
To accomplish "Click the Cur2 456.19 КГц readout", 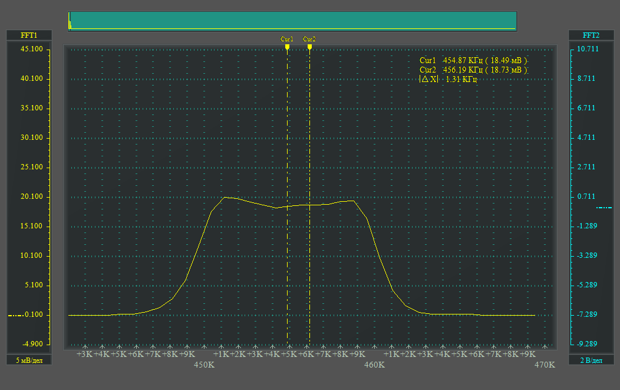I will click(x=473, y=70).
